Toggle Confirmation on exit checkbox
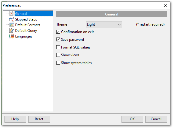 coord(58,32)
